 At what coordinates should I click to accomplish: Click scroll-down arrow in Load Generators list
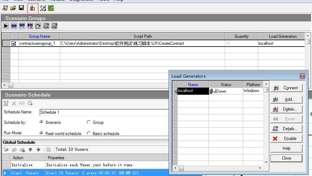pyautogui.click(x=266, y=162)
